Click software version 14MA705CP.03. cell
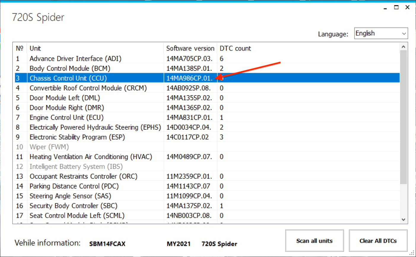 pos(189,59)
